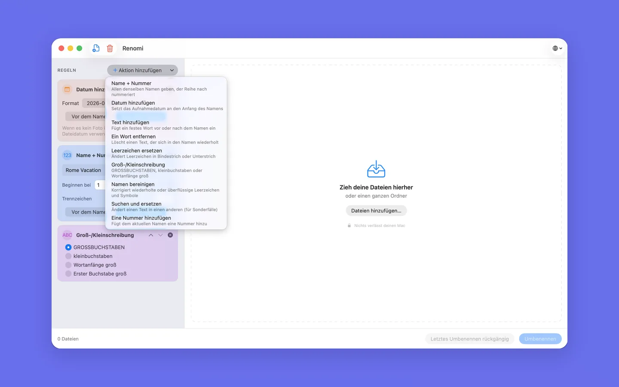Select the Erster Buchstabe groß radio option
The width and height of the screenshot is (619, 387).
[68, 274]
